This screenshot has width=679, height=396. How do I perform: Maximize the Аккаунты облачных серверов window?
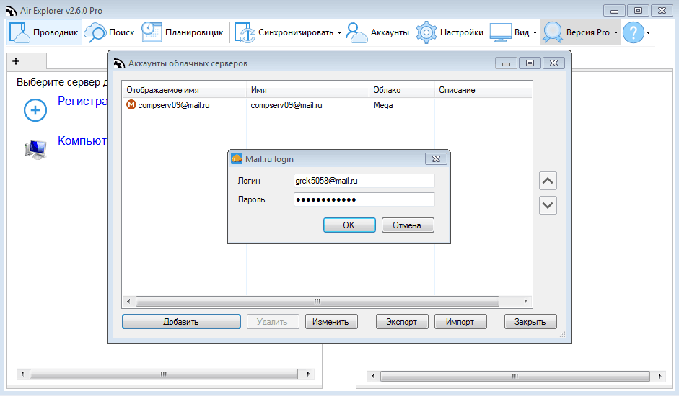530,63
